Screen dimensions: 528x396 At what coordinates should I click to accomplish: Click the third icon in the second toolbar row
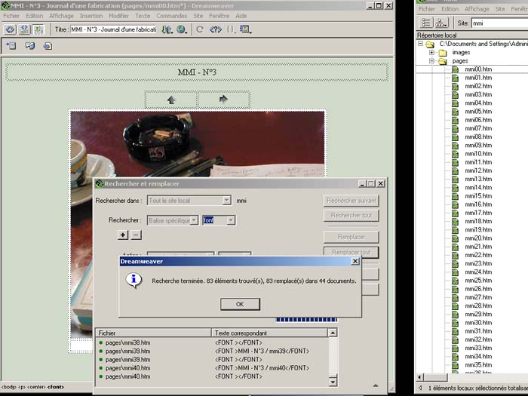click(48, 46)
